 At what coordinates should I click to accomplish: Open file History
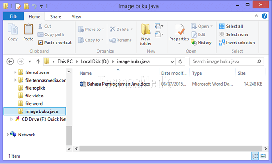click(x=201, y=43)
